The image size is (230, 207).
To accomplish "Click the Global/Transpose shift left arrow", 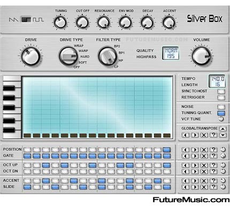I will 186,135.
